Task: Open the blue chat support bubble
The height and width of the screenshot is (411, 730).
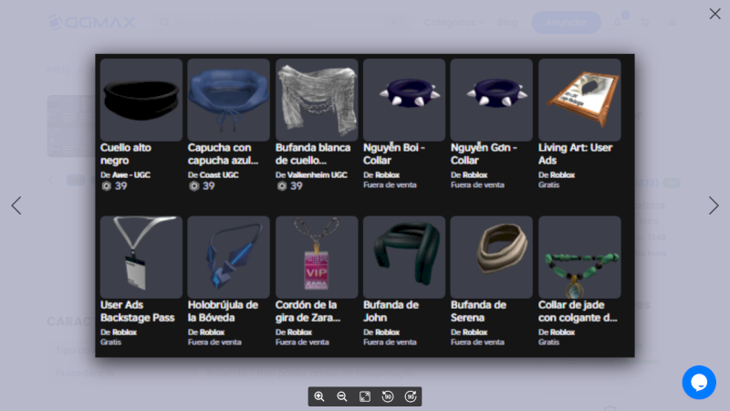Action: point(699,382)
